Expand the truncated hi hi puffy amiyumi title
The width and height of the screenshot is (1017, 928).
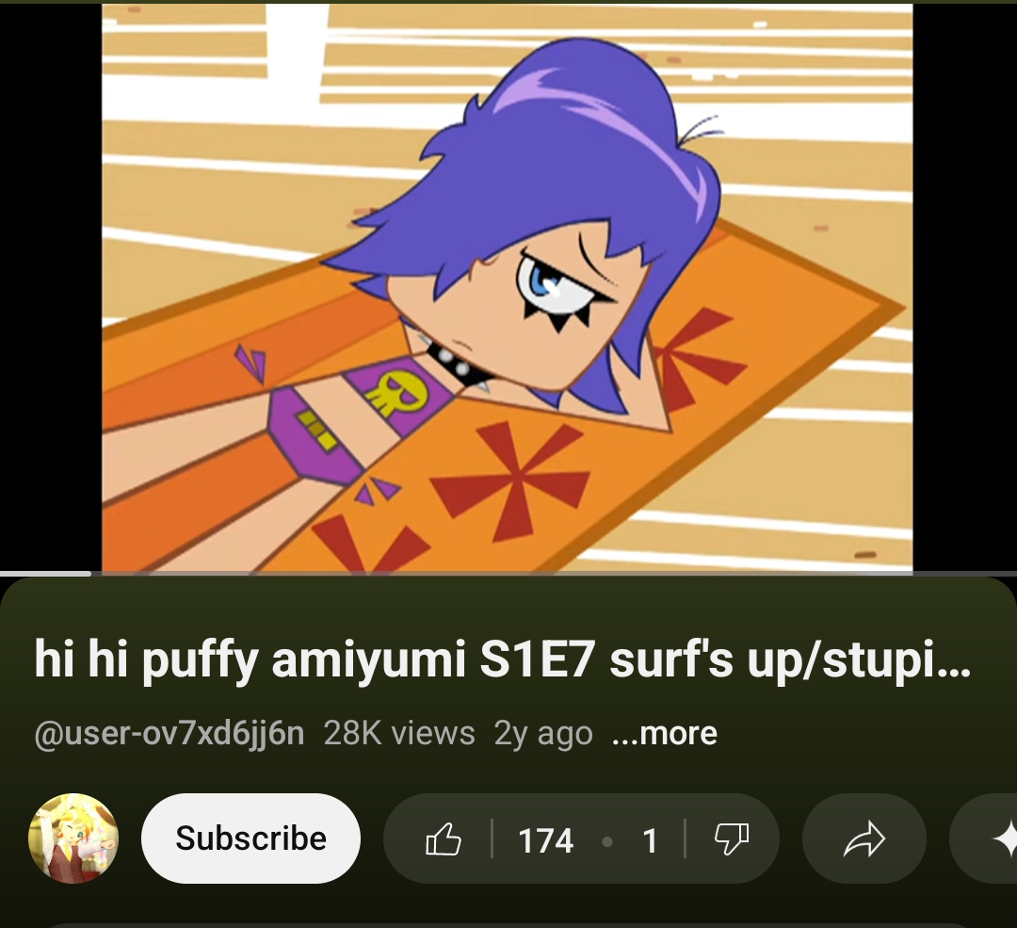coord(502,659)
